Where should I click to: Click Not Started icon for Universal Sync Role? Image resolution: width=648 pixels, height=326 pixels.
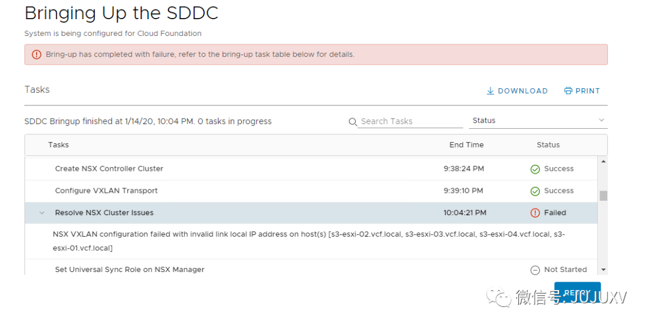[x=535, y=270]
